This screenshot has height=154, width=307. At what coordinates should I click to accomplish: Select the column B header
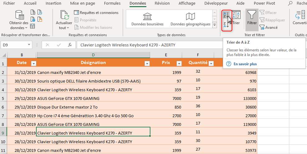(22, 55)
